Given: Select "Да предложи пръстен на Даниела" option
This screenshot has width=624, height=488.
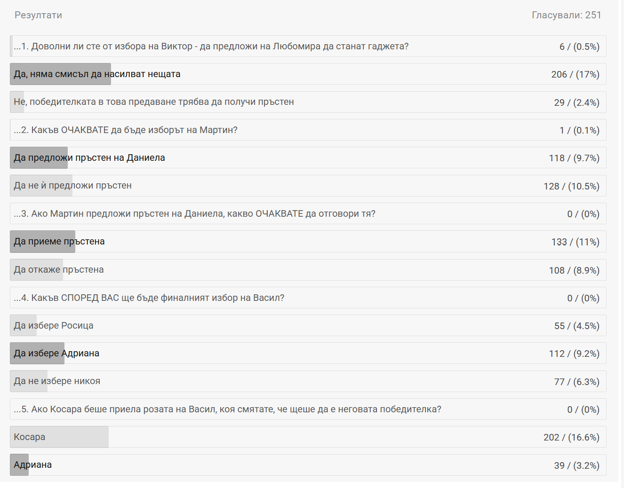Looking at the screenshot, I should tap(89, 158).
